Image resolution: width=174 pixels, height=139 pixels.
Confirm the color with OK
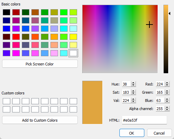(x=132, y=133)
